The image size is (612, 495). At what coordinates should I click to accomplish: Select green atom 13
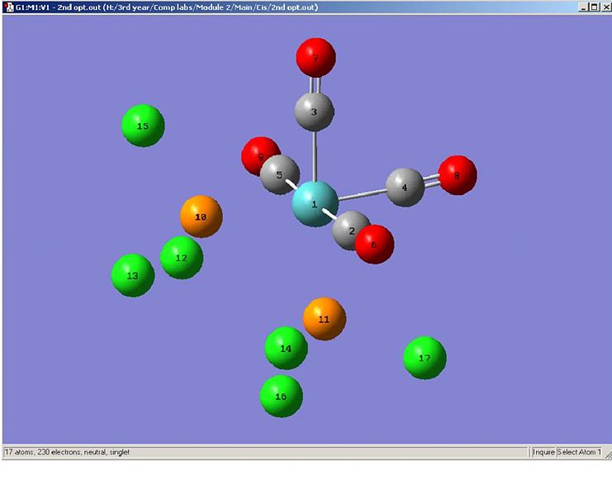pyautogui.click(x=133, y=276)
